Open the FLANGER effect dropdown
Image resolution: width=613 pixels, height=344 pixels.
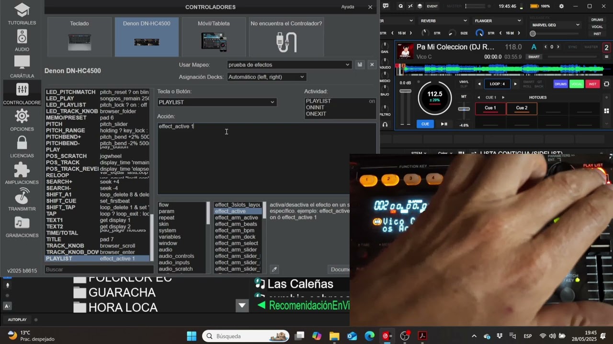(x=498, y=21)
